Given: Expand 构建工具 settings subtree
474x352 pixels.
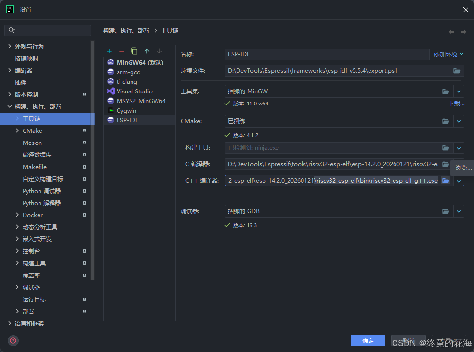Looking at the screenshot, I should pyautogui.click(x=17, y=263).
